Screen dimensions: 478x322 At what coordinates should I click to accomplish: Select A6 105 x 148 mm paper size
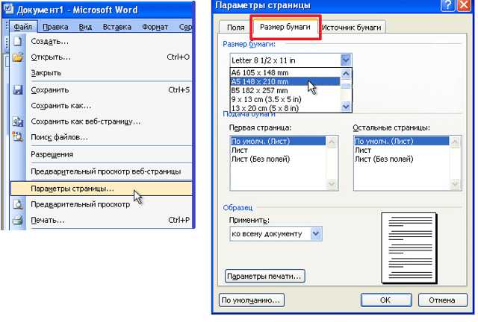click(285, 73)
